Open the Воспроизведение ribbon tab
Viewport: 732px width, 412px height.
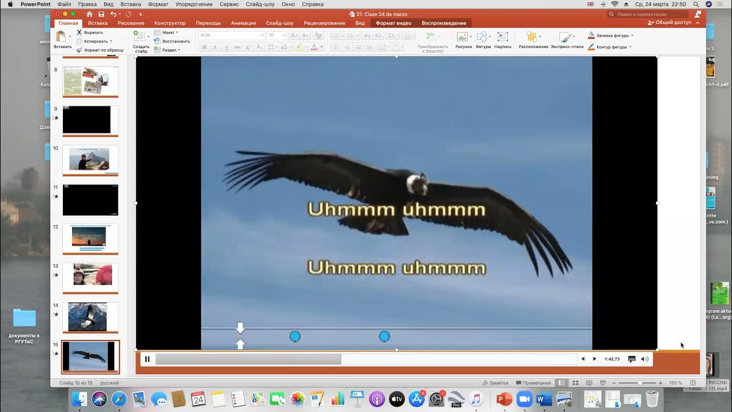tap(444, 23)
